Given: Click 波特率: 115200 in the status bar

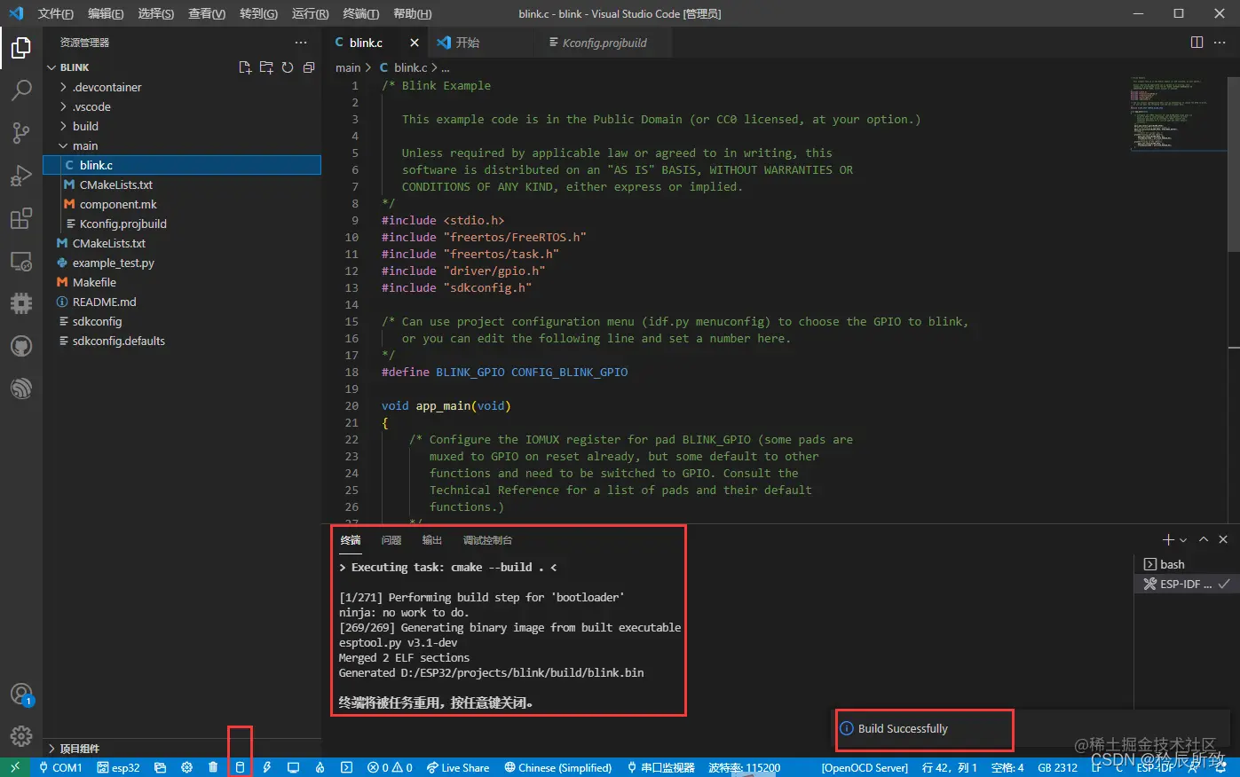Looking at the screenshot, I should coord(744,767).
